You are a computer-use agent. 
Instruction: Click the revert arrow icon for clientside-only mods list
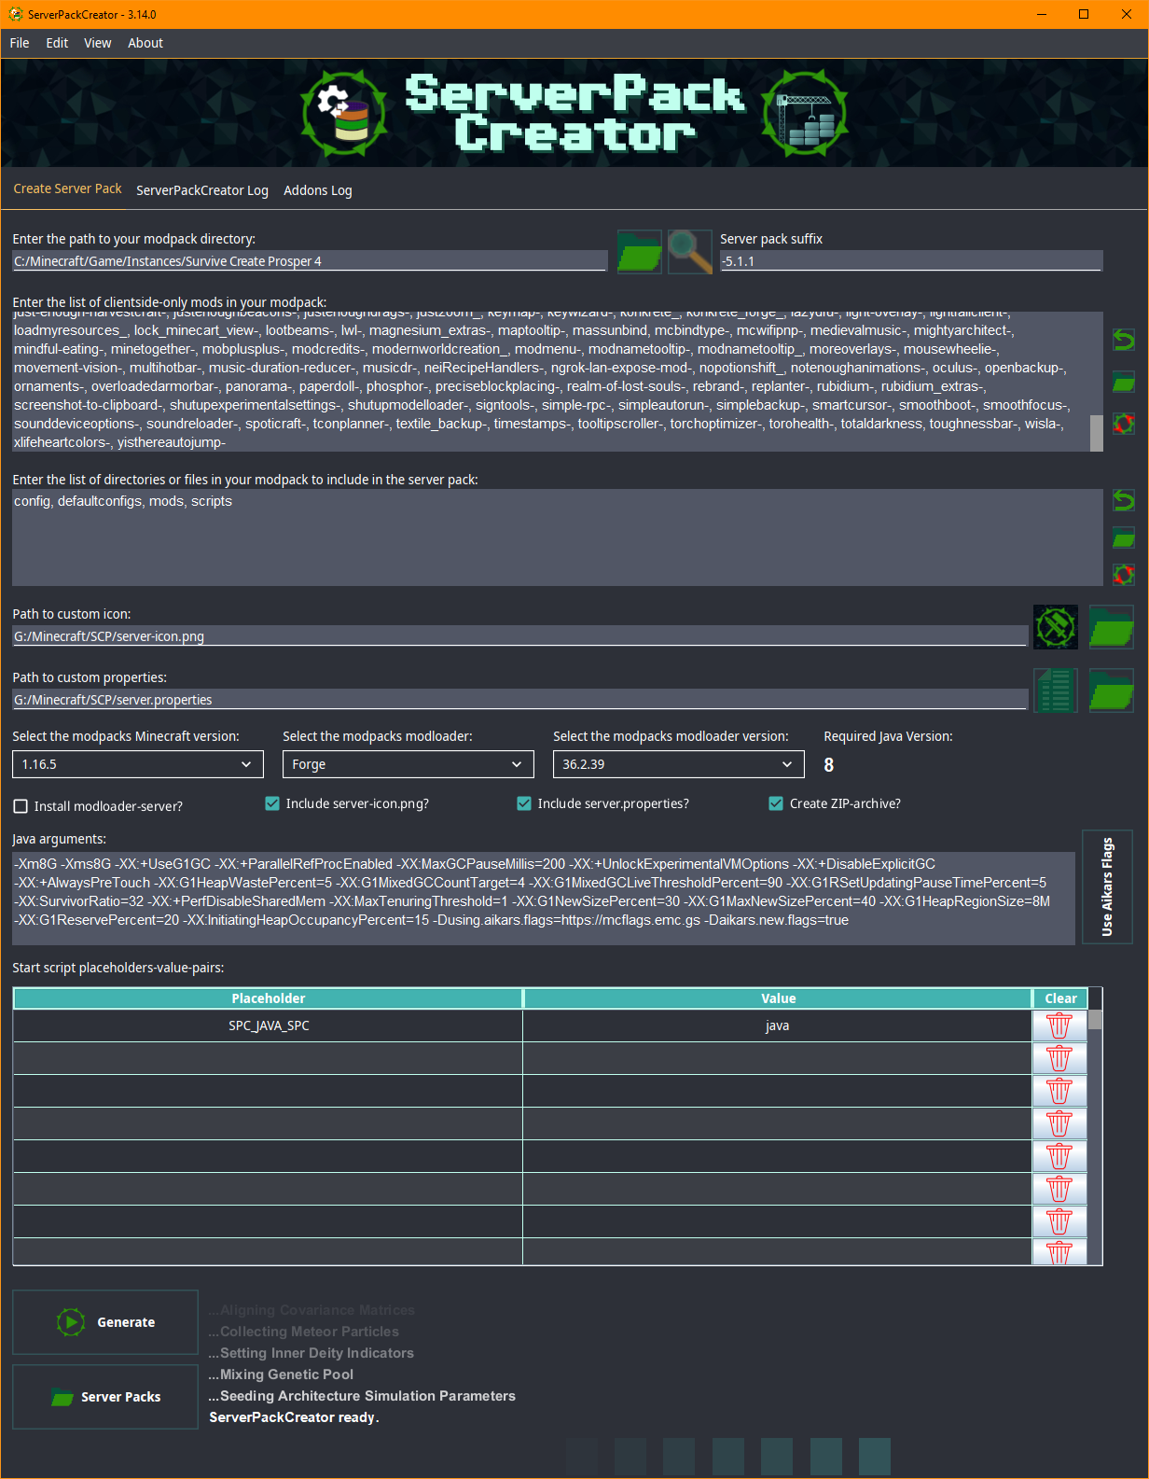click(1124, 340)
